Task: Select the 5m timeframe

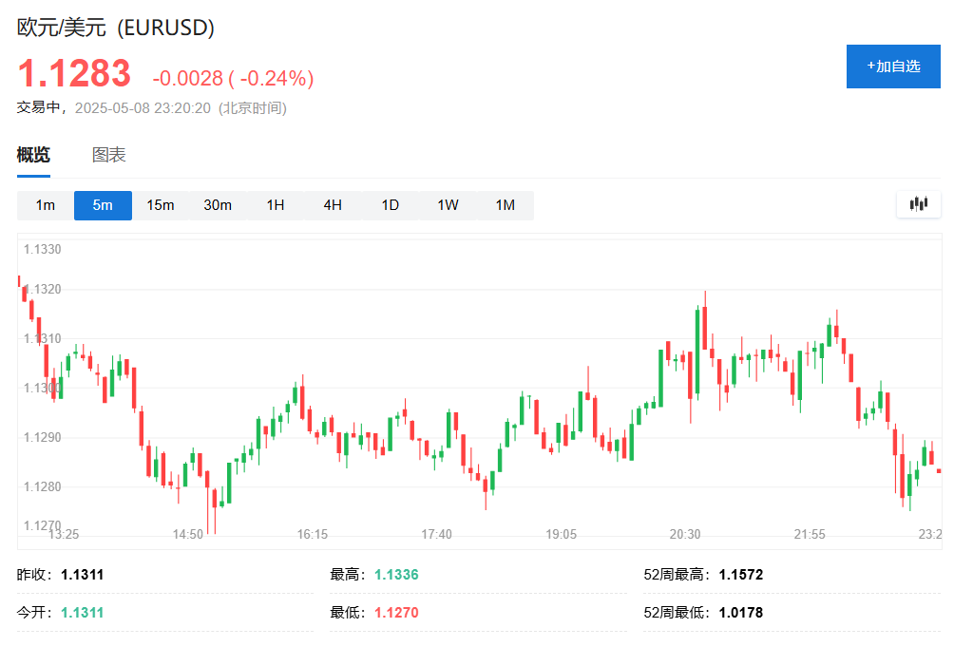Action: pyautogui.click(x=103, y=205)
